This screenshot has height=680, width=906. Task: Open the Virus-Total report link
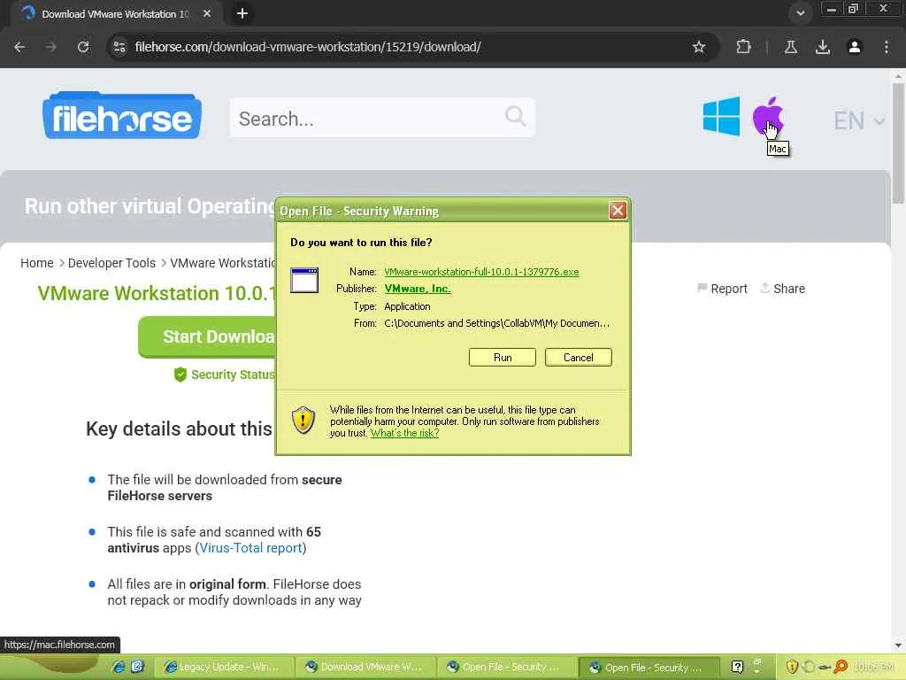coord(250,547)
